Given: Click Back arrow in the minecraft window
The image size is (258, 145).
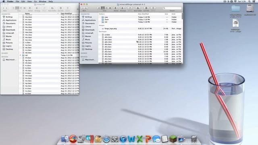Looking at the screenshot, I should point(3,8).
